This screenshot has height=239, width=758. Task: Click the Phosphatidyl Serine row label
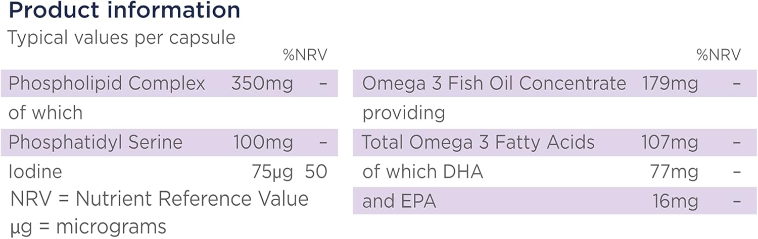point(96,142)
